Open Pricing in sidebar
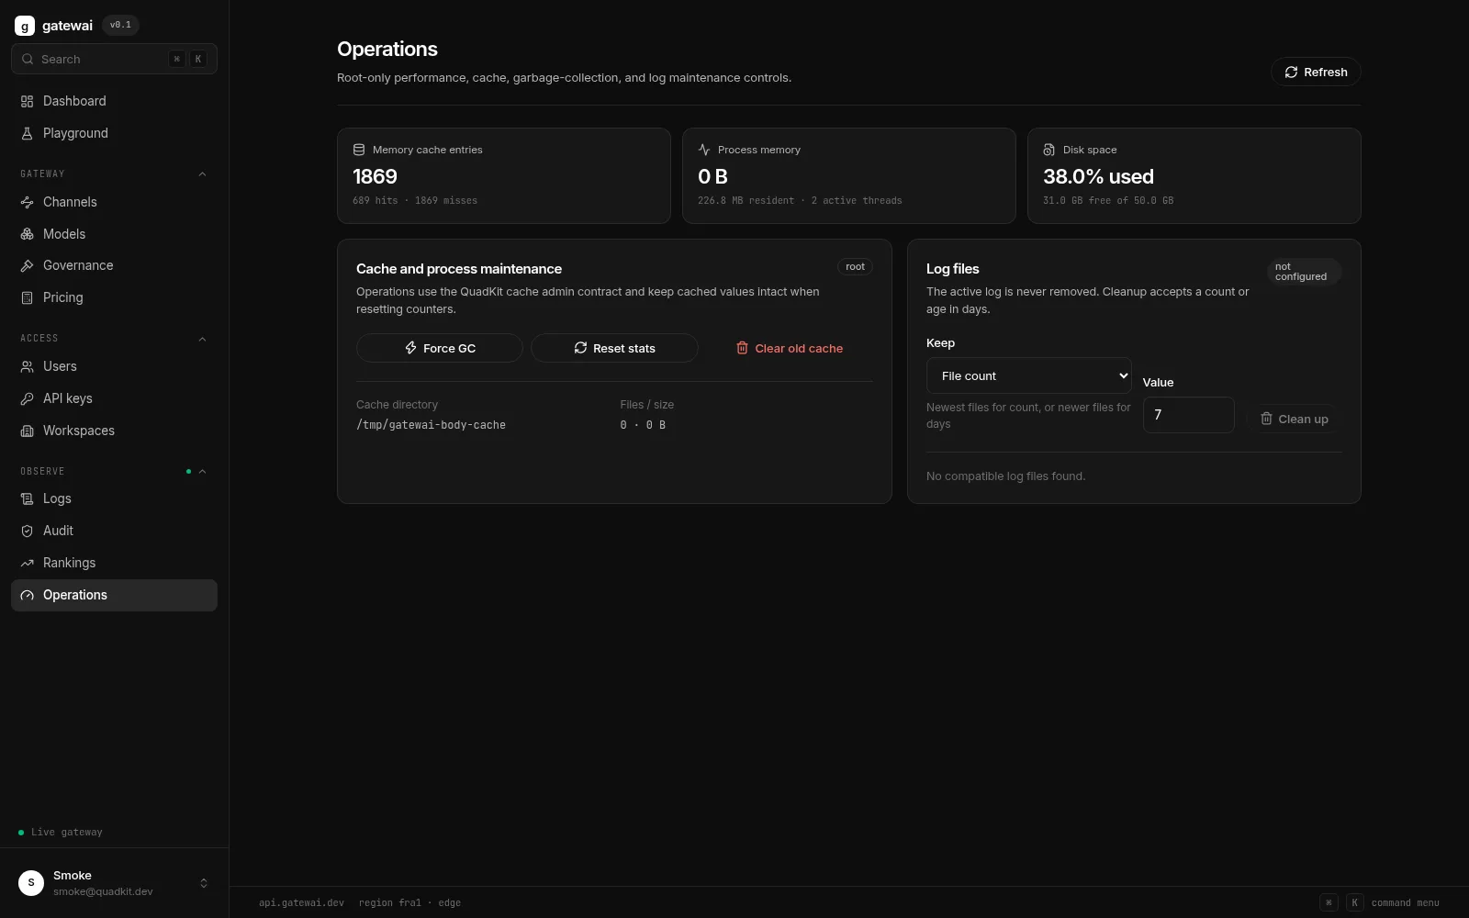1469x918 pixels. point(114,297)
